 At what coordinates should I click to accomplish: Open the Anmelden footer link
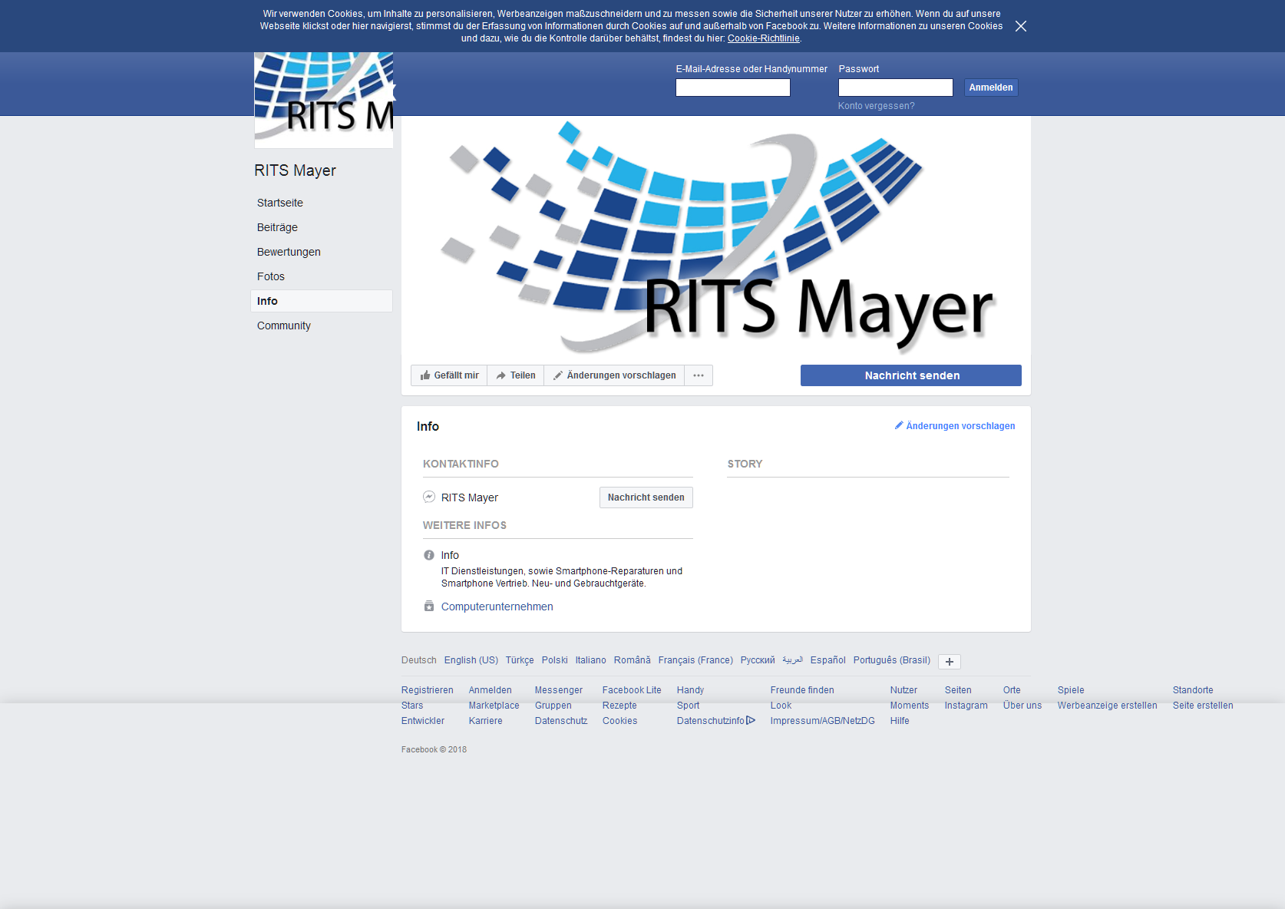click(x=490, y=690)
